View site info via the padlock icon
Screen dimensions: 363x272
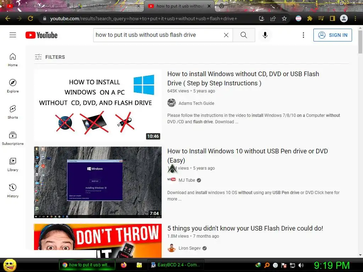(45, 18)
